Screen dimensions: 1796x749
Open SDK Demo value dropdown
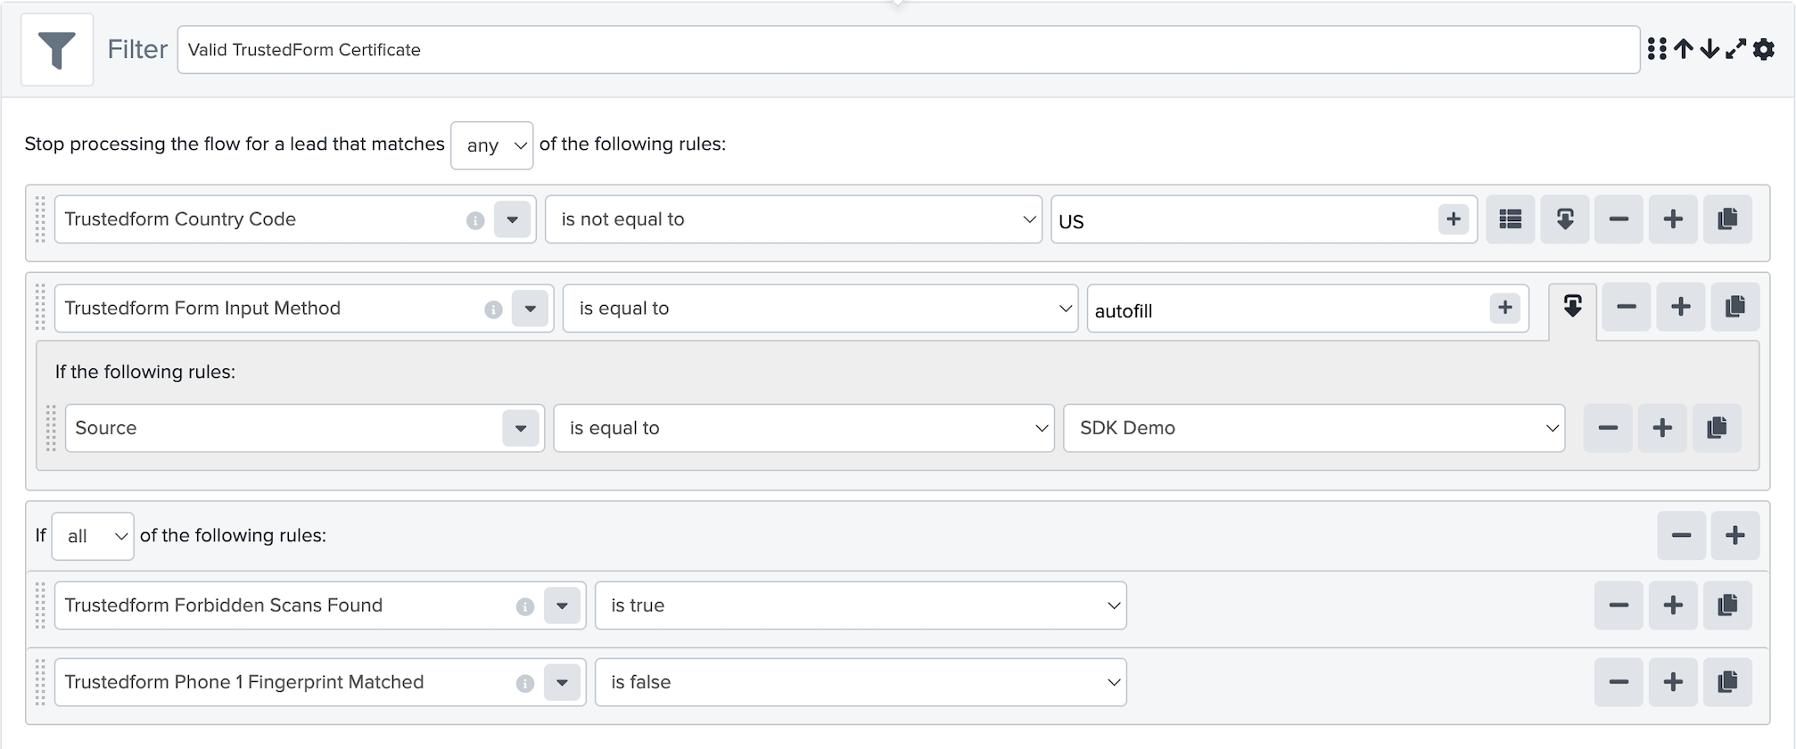point(1314,428)
